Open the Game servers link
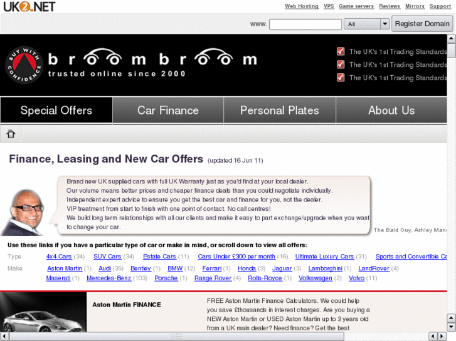Viewport: 456px width, 341px height. 356,6
